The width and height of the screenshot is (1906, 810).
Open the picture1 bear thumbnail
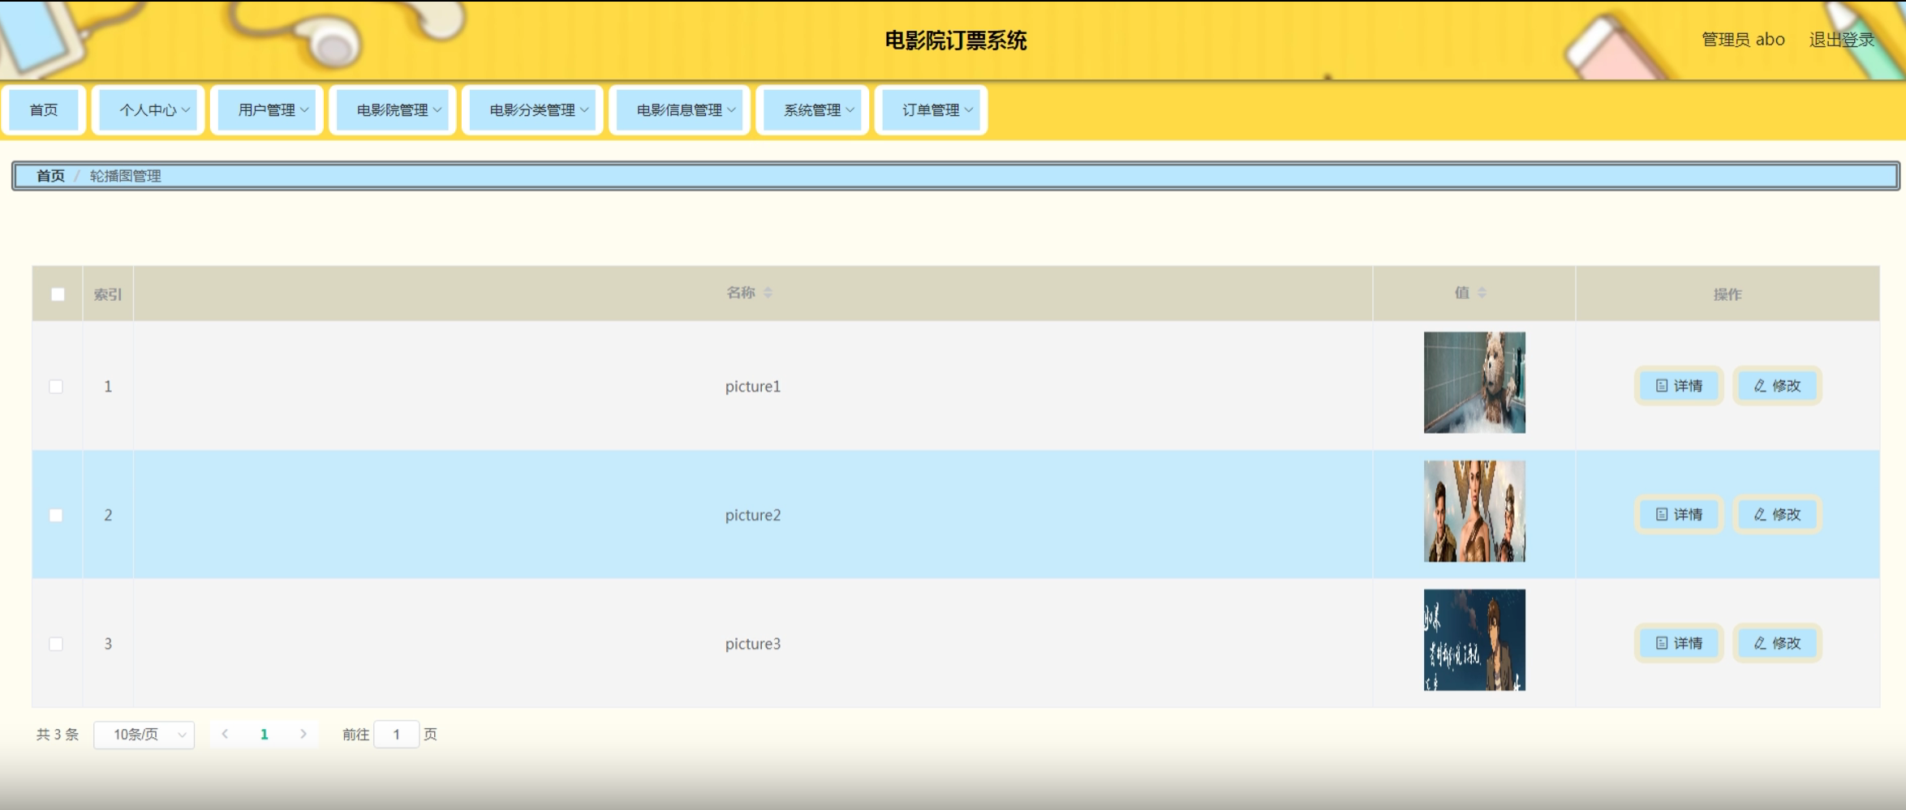point(1474,383)
